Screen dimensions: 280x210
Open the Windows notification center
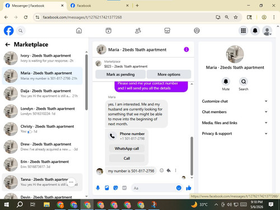tap(271, 205)
